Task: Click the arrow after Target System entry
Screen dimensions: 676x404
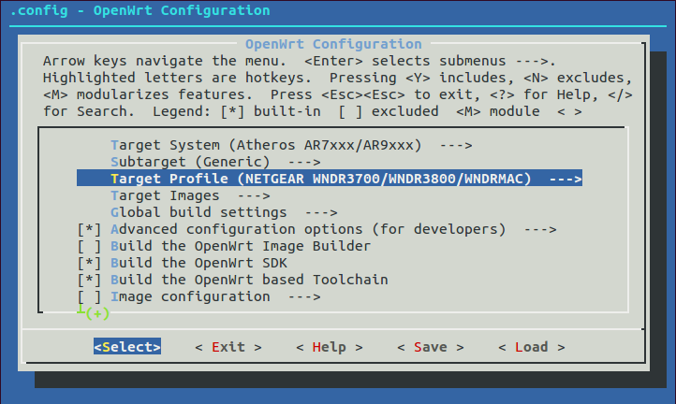Action: coord(455,145)
